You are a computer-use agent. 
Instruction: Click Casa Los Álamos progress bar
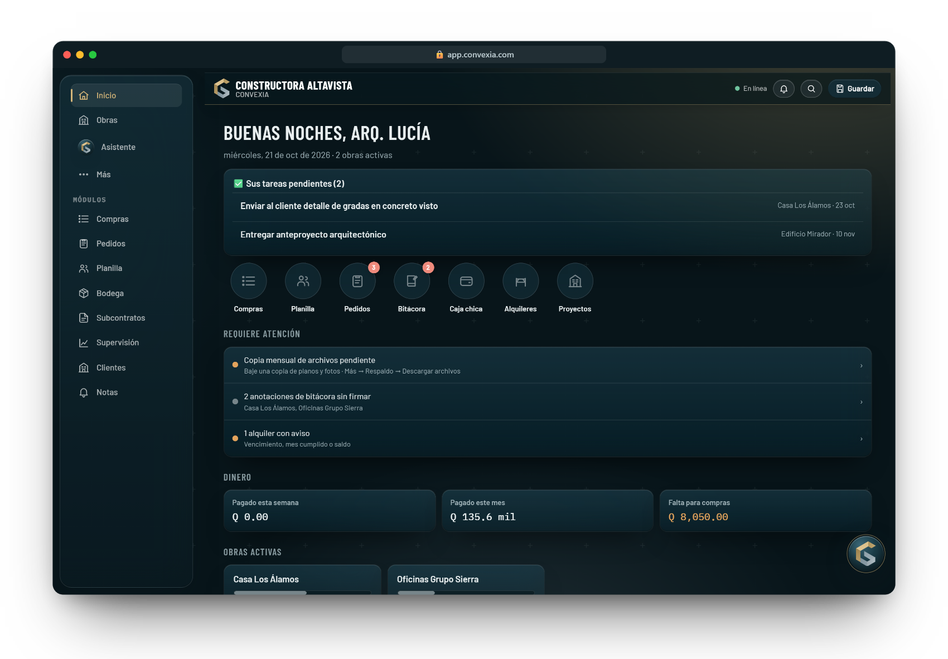[x=302, y=593]
